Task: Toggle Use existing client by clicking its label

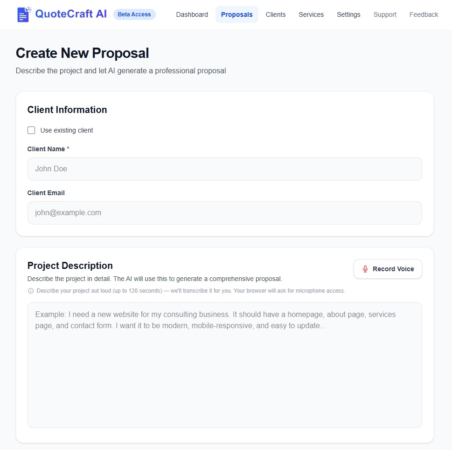Action: tap(67, 130)
